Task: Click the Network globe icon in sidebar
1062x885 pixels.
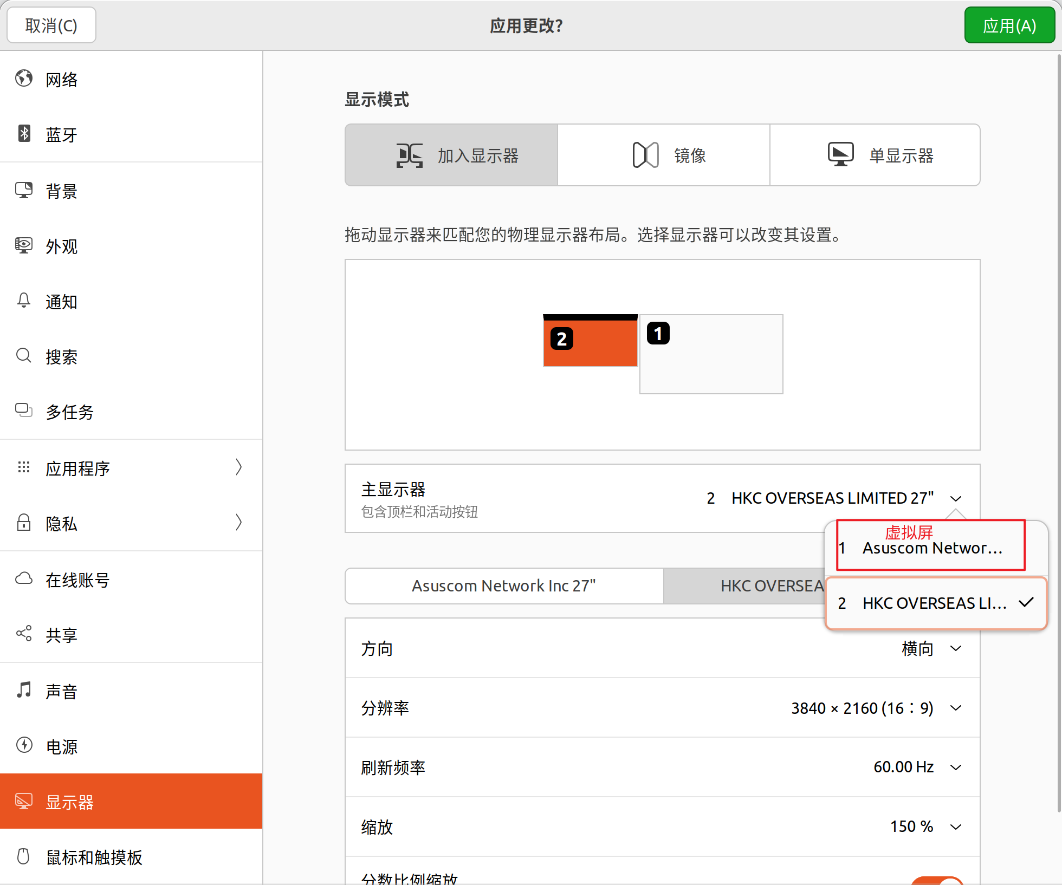Action: [x=24, y=79]
